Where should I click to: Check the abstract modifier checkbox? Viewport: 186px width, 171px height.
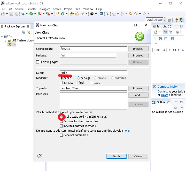click(61, 83)
